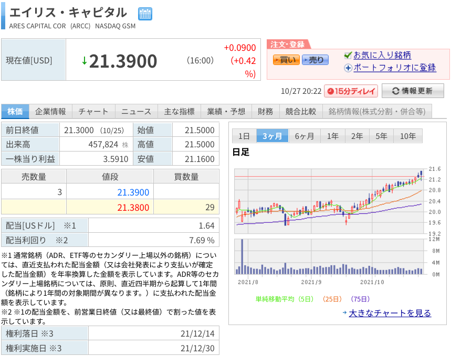Click the 安値 value 21.1600
The height and width of the screenshot is (356, 451).
coord(200,159)
